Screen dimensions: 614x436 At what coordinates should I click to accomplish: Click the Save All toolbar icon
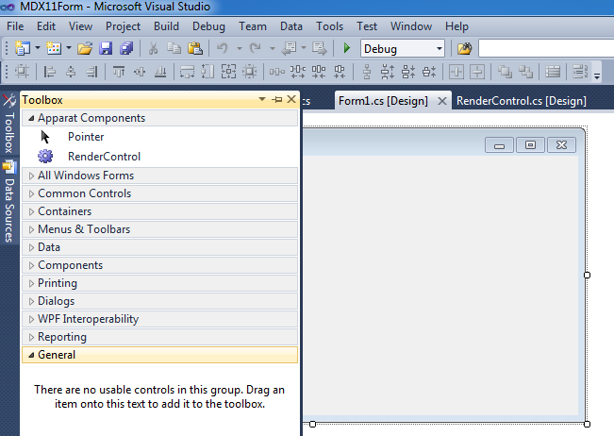(x=126, y=48)
